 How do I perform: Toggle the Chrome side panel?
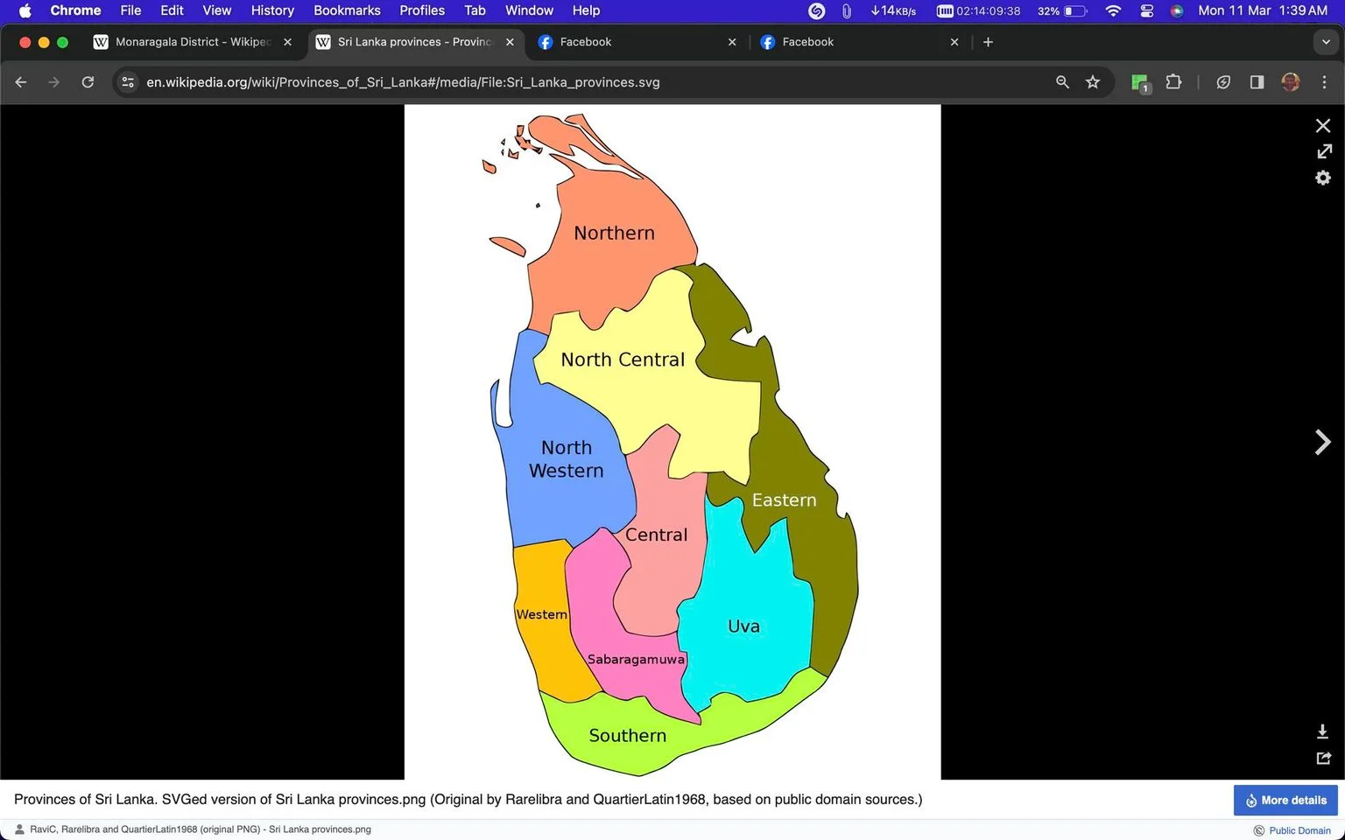pyautogui.click(x=1257, y=82)
